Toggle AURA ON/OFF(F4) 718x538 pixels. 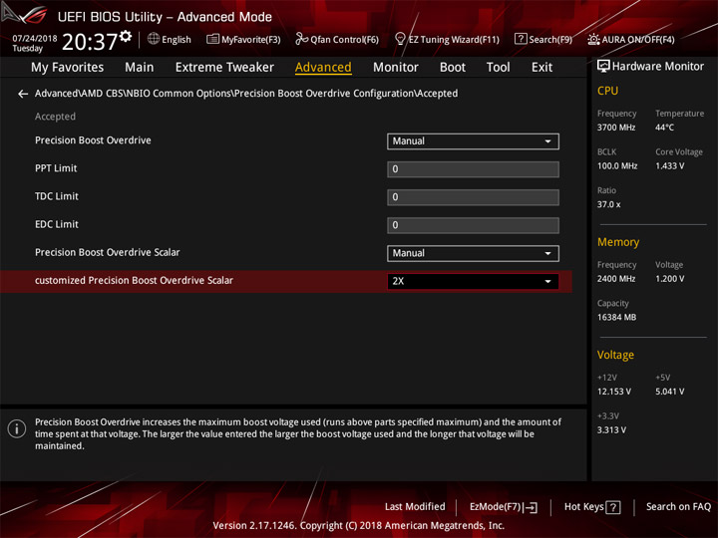pyautogui.click(x=631, y=39)
